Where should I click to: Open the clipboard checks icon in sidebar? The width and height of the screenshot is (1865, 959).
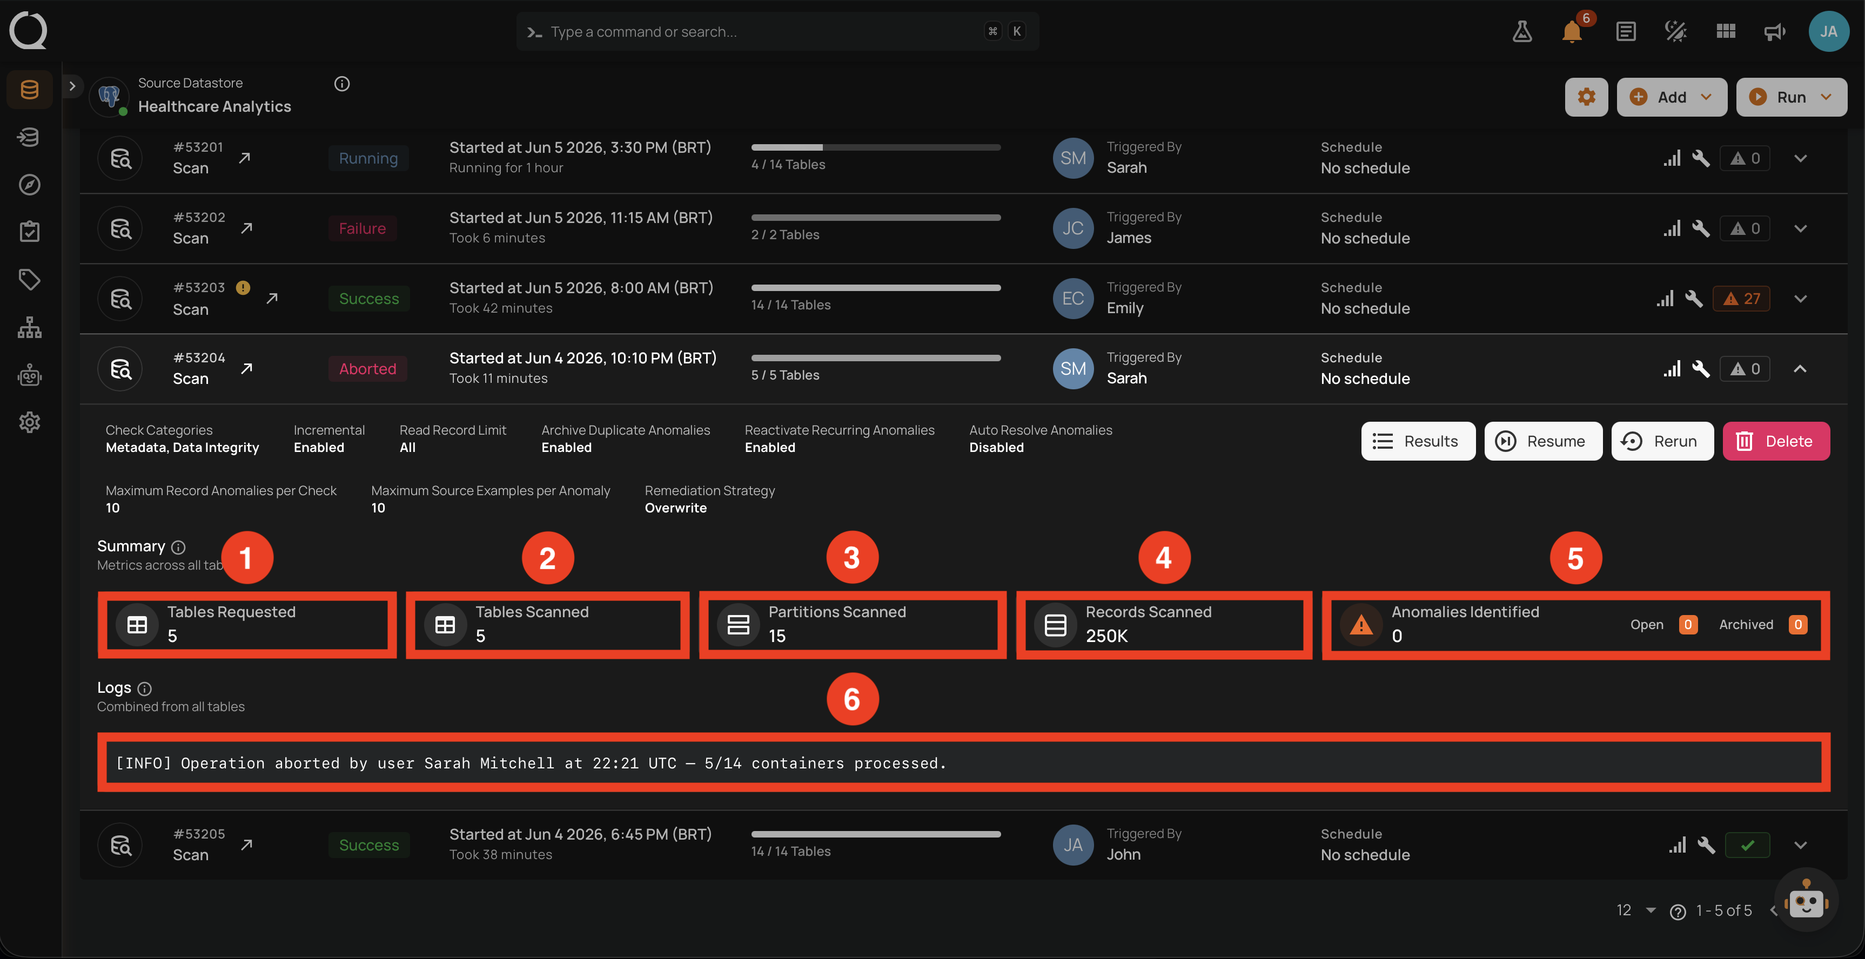[30, 232]
